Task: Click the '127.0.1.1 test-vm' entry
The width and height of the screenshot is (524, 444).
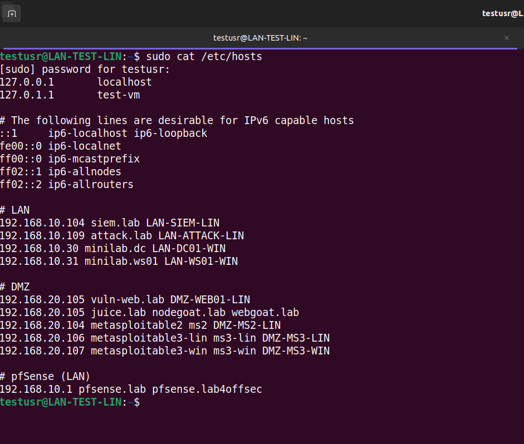Action: [x=70, y=95]
